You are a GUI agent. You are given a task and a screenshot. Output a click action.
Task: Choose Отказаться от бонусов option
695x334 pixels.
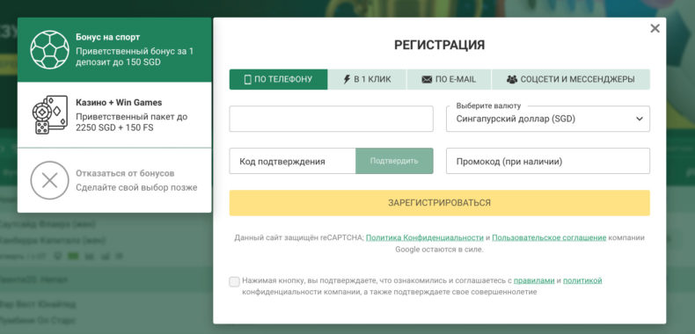pyautogui.click(x=114, y=180)
